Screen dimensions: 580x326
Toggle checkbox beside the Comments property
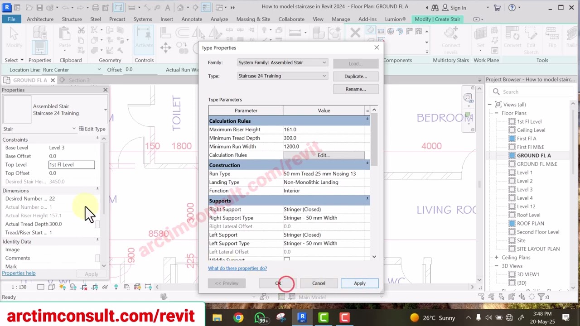pyautogui.click(x=97, y=258)
